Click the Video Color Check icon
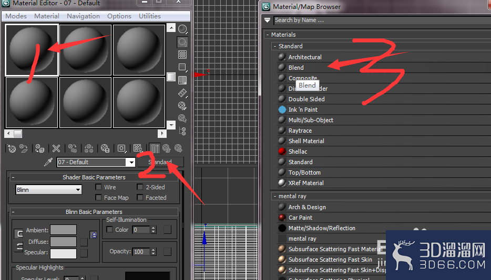The width and height of the screenshot is (491, 280). 182,80
